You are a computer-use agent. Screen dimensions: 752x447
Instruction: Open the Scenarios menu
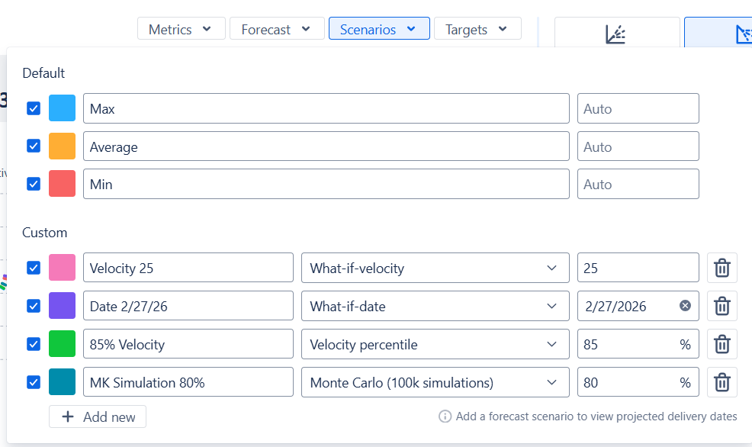379,28
